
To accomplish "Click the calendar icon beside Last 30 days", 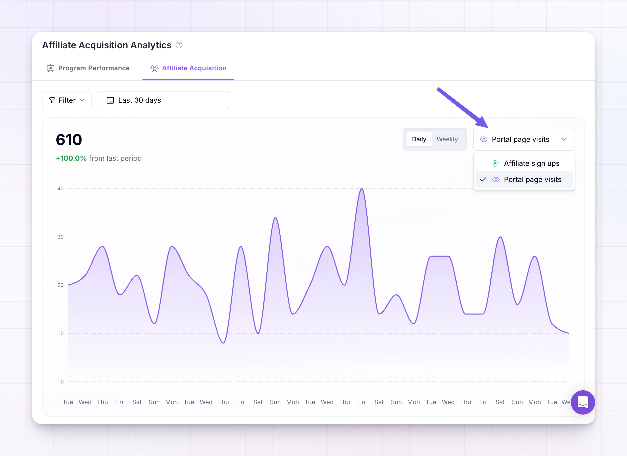I will tap(110, 100).
